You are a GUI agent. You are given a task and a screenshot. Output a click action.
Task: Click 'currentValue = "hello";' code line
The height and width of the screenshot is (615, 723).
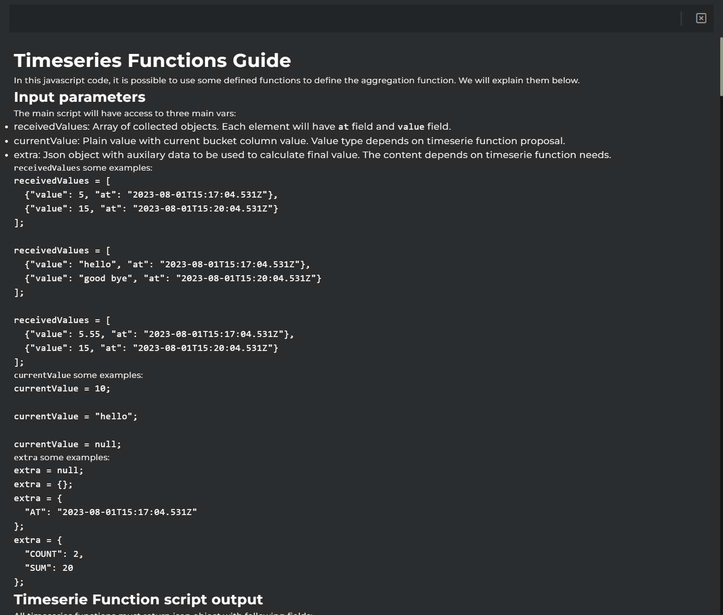pos(76,417)
